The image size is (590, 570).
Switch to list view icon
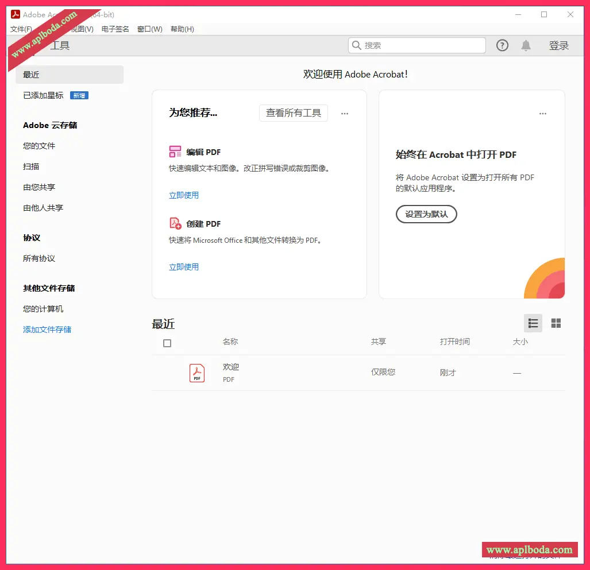pos(533,323)
